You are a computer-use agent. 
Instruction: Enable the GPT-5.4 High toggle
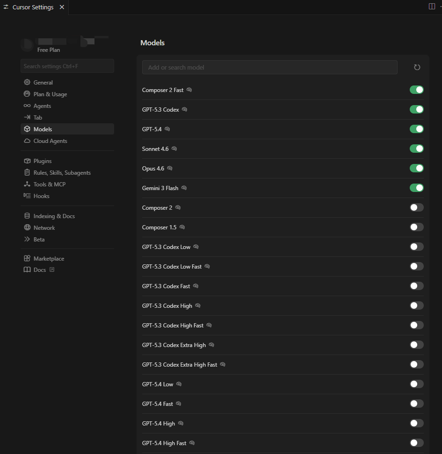(416, 424)
